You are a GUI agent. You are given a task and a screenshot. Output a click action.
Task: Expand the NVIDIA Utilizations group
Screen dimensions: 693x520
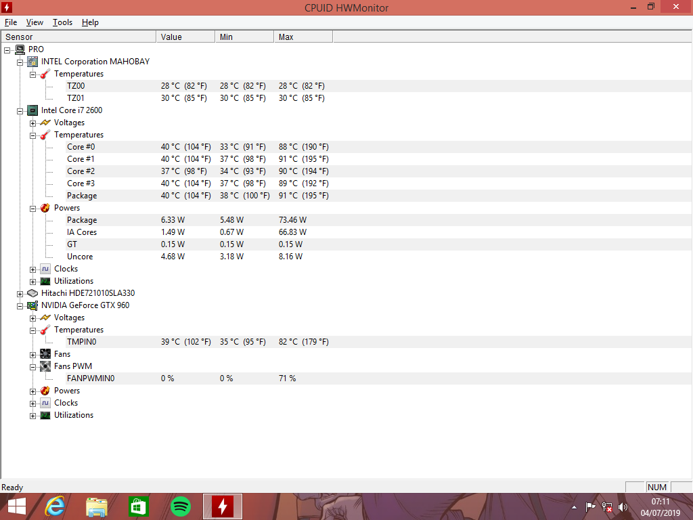tap(32, 416)
